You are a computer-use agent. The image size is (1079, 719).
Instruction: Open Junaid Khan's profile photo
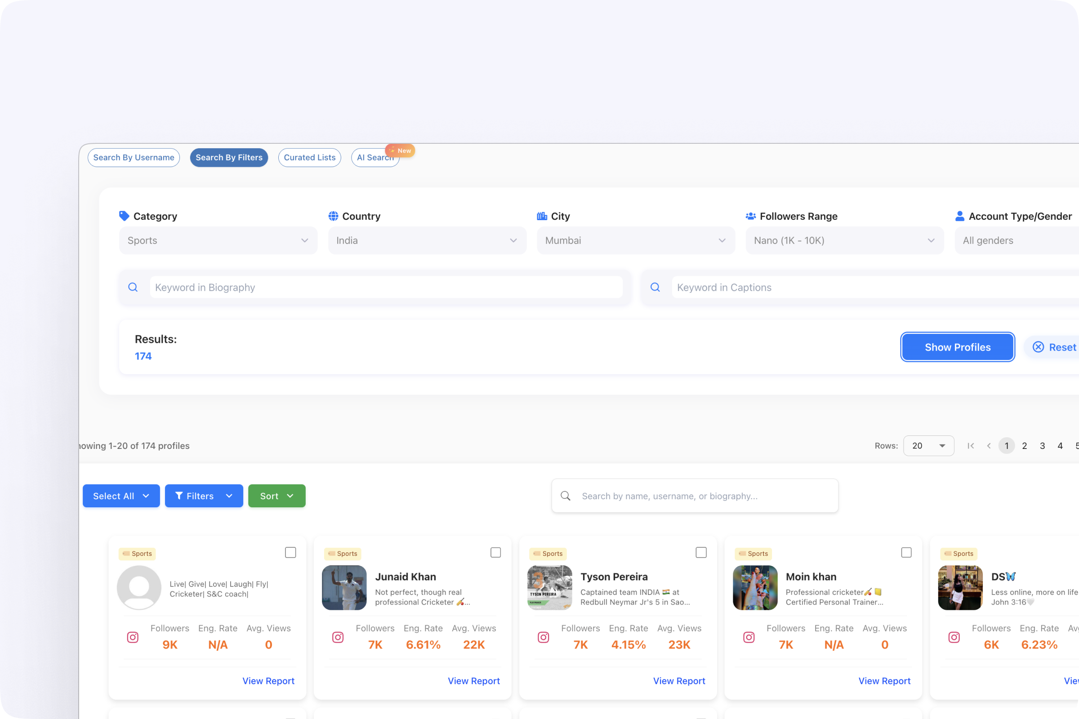(344, 587)
